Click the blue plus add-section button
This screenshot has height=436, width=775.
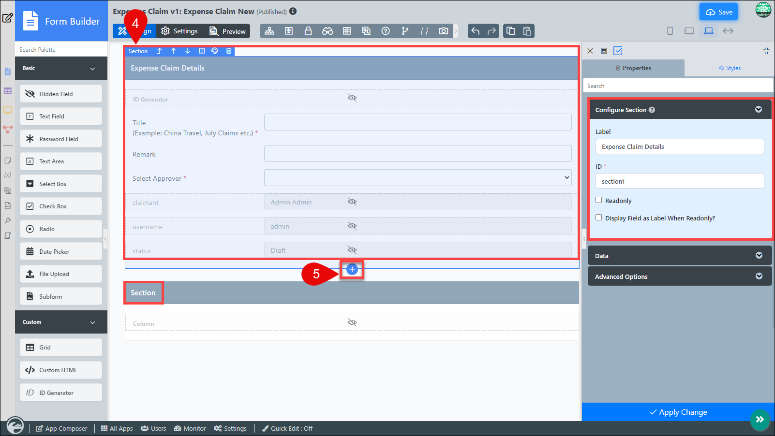tap(352, 269)
